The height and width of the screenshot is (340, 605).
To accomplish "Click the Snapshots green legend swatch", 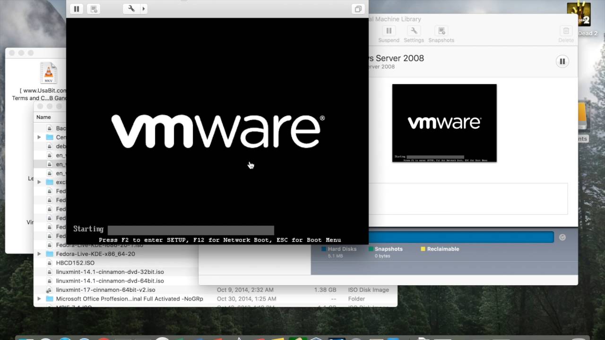I will pos(371,249).
